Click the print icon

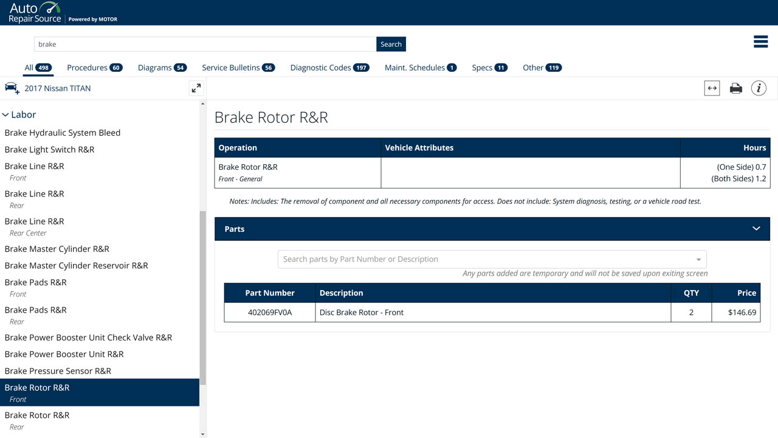736,88
